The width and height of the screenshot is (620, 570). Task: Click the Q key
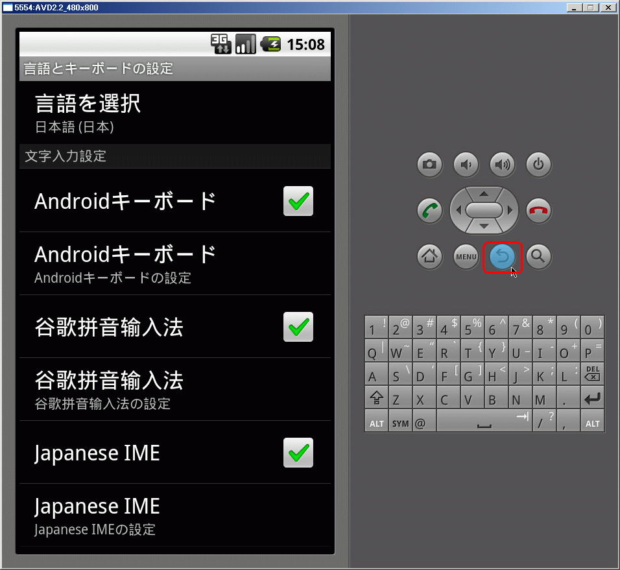point(376,350)
